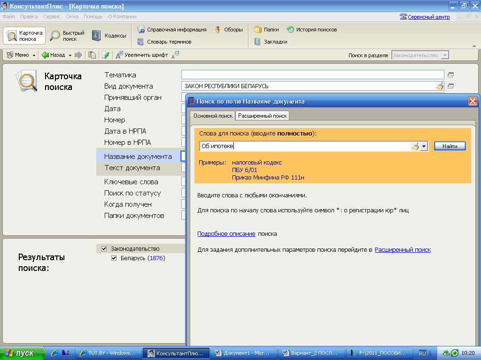Screen dimensions: 481x360
Task: Open selection list icon beside Тематика
Action: coord(450,75)
